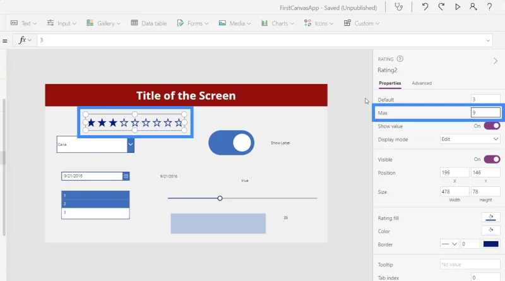The height and width of the screenshot is (281, 505).
Task: Open the Input controls menu
Action: click(x=61, y=23)
